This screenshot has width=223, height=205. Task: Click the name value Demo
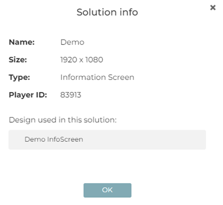click(72, 42)
